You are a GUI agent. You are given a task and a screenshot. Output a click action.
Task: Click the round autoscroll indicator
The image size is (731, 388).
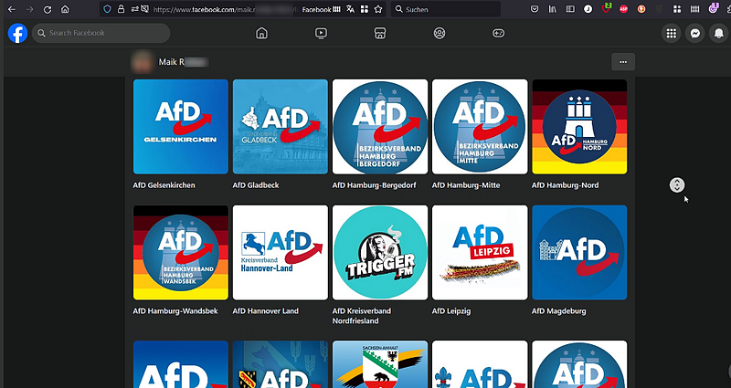pos(677,185)
